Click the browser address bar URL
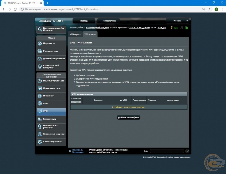The image size is (226, 174). point(71,9)
